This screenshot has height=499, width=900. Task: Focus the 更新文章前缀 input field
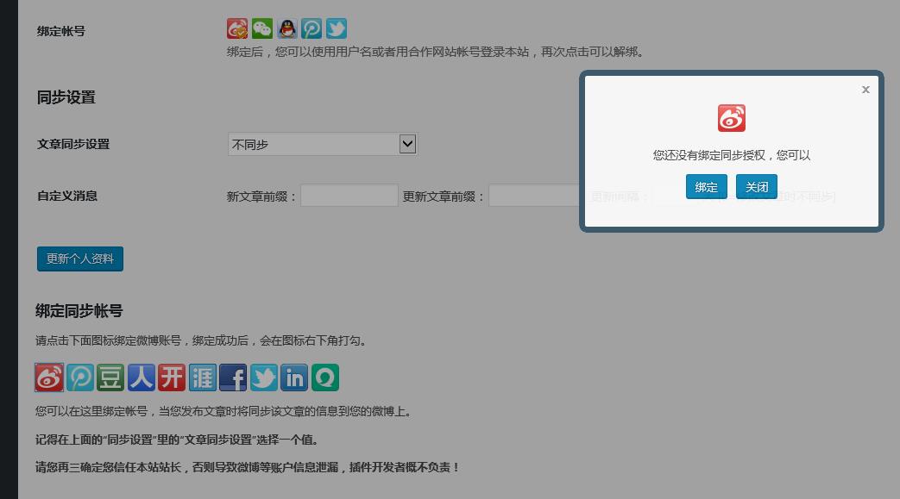[x=534, y=196]
